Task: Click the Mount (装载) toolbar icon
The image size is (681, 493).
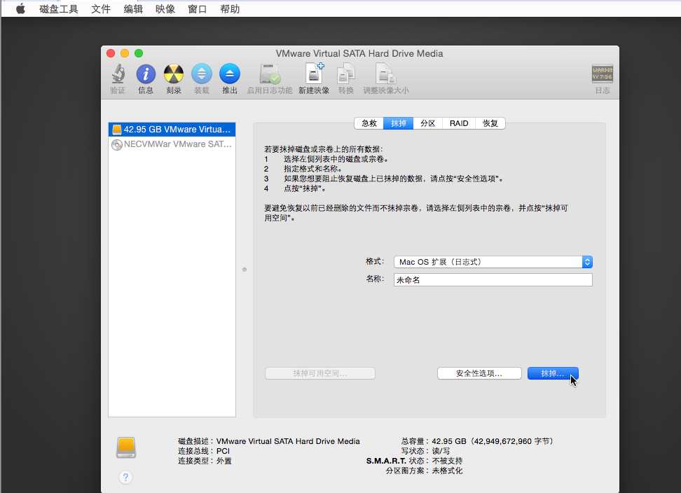Action: click(202, 74)
